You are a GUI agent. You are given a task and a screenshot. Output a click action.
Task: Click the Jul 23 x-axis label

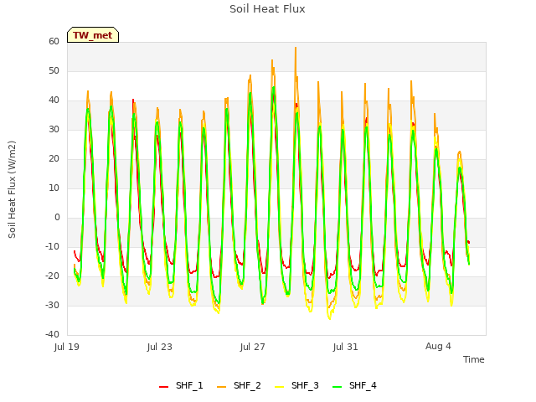point(160,347)
